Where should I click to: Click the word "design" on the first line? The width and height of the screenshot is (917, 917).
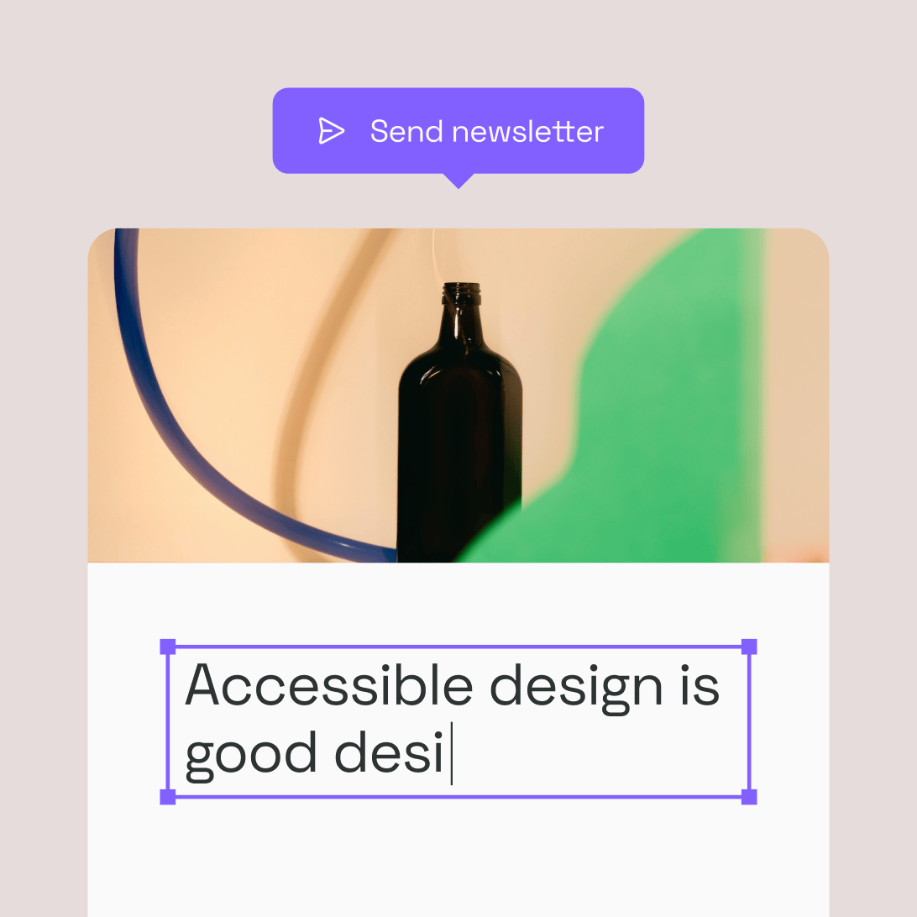click(x=576, y=689)
